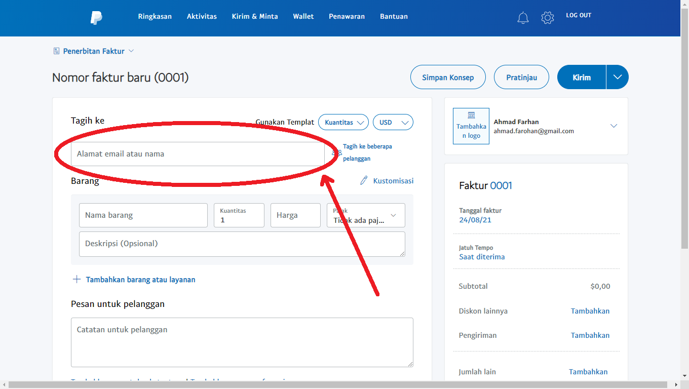
Task: Click Tambahkan next to Diskon lainnya
Action: 590,310
